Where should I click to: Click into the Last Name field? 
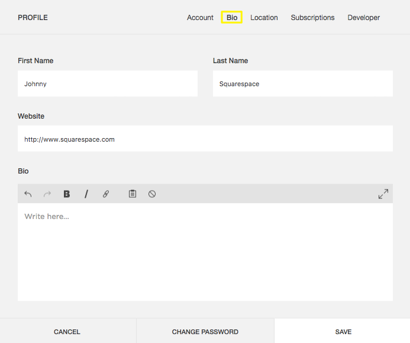pyautogui.click(x=302, y=84)
